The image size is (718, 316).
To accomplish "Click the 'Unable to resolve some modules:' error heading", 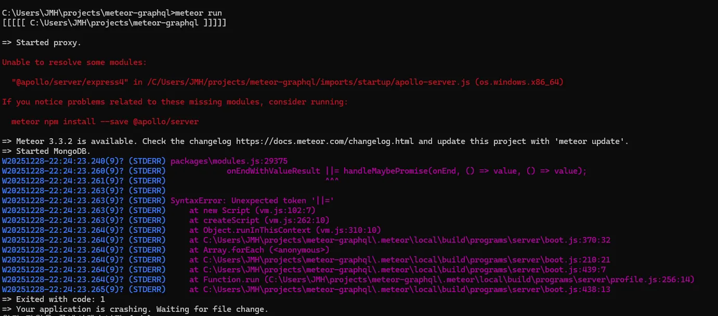I will coord(74,62).
